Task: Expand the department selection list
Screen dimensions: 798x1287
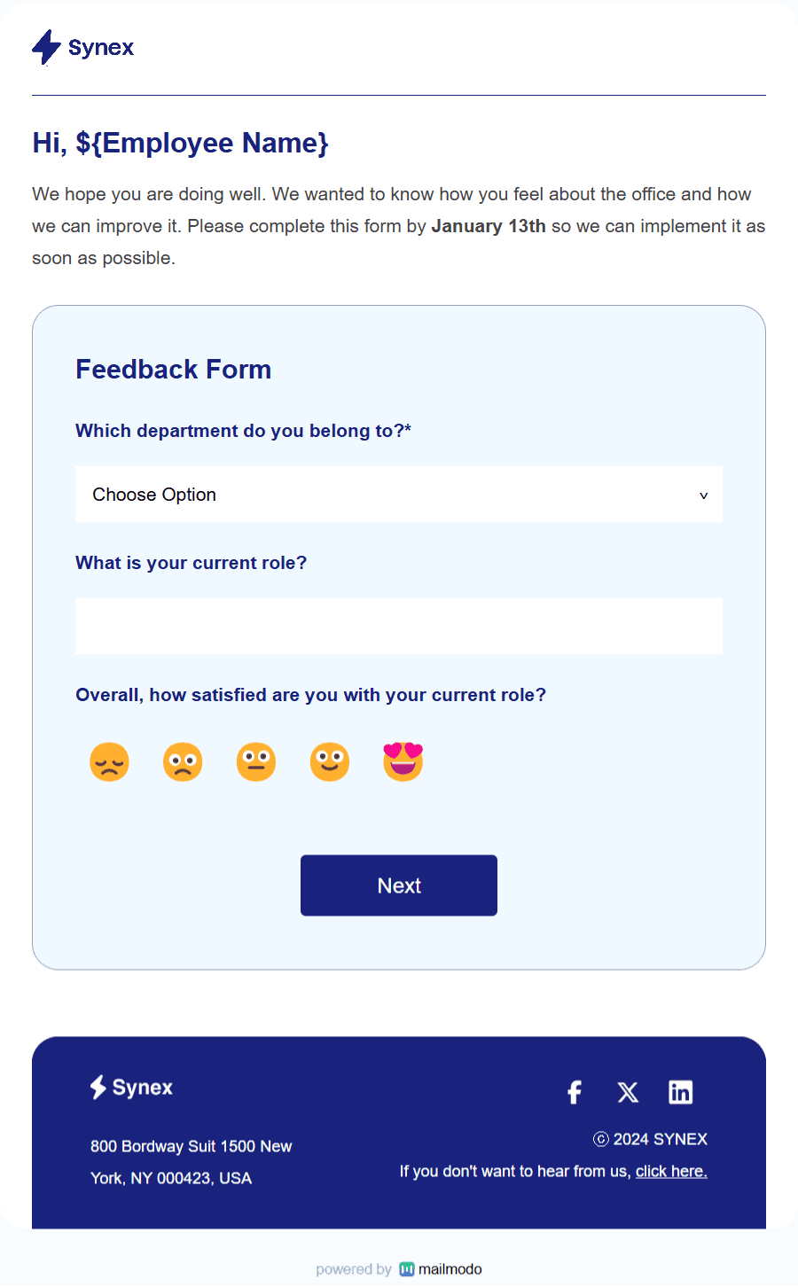Action: tap(398, 494)
